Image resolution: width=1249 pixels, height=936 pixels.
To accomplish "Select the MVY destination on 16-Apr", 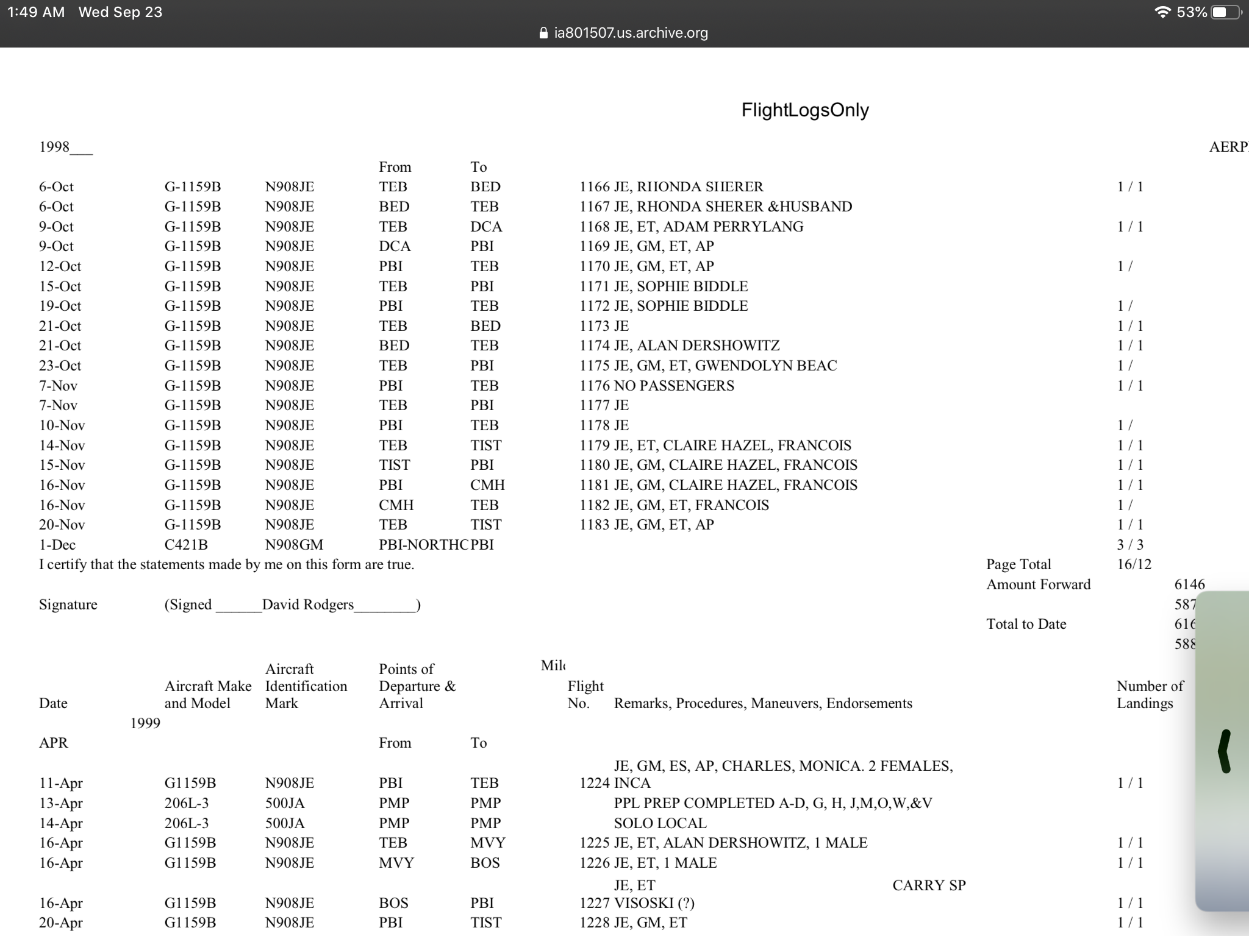I will (x=488, y=843).
